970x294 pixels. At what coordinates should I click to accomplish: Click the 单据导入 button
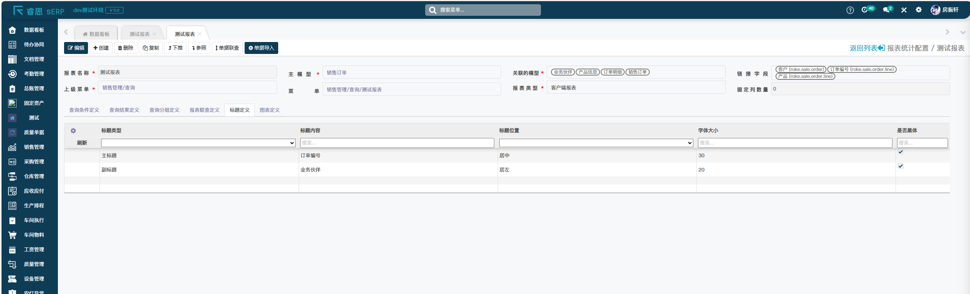tap(261, 48)
